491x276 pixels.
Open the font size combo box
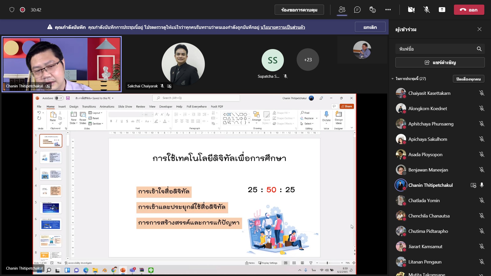pos(149,114)
